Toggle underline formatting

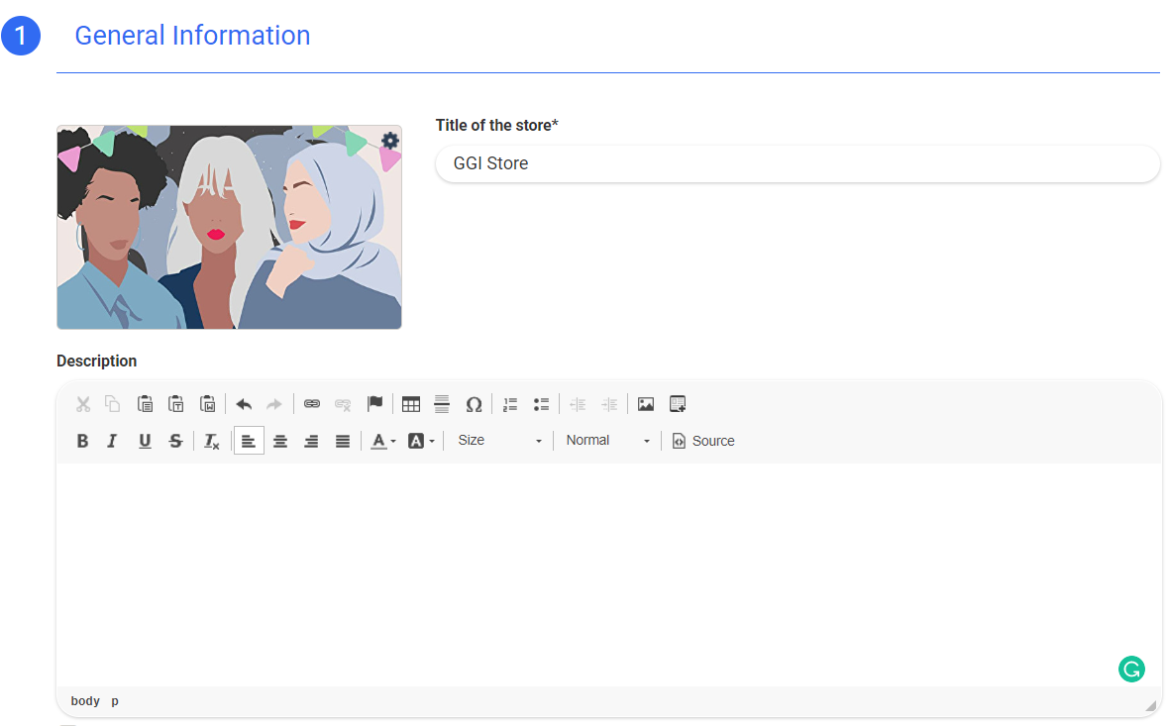click(145, 442)
